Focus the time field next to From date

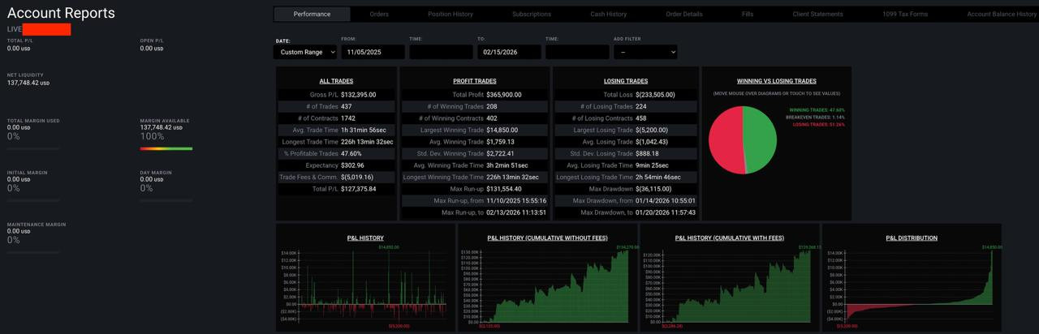point(441,52)
